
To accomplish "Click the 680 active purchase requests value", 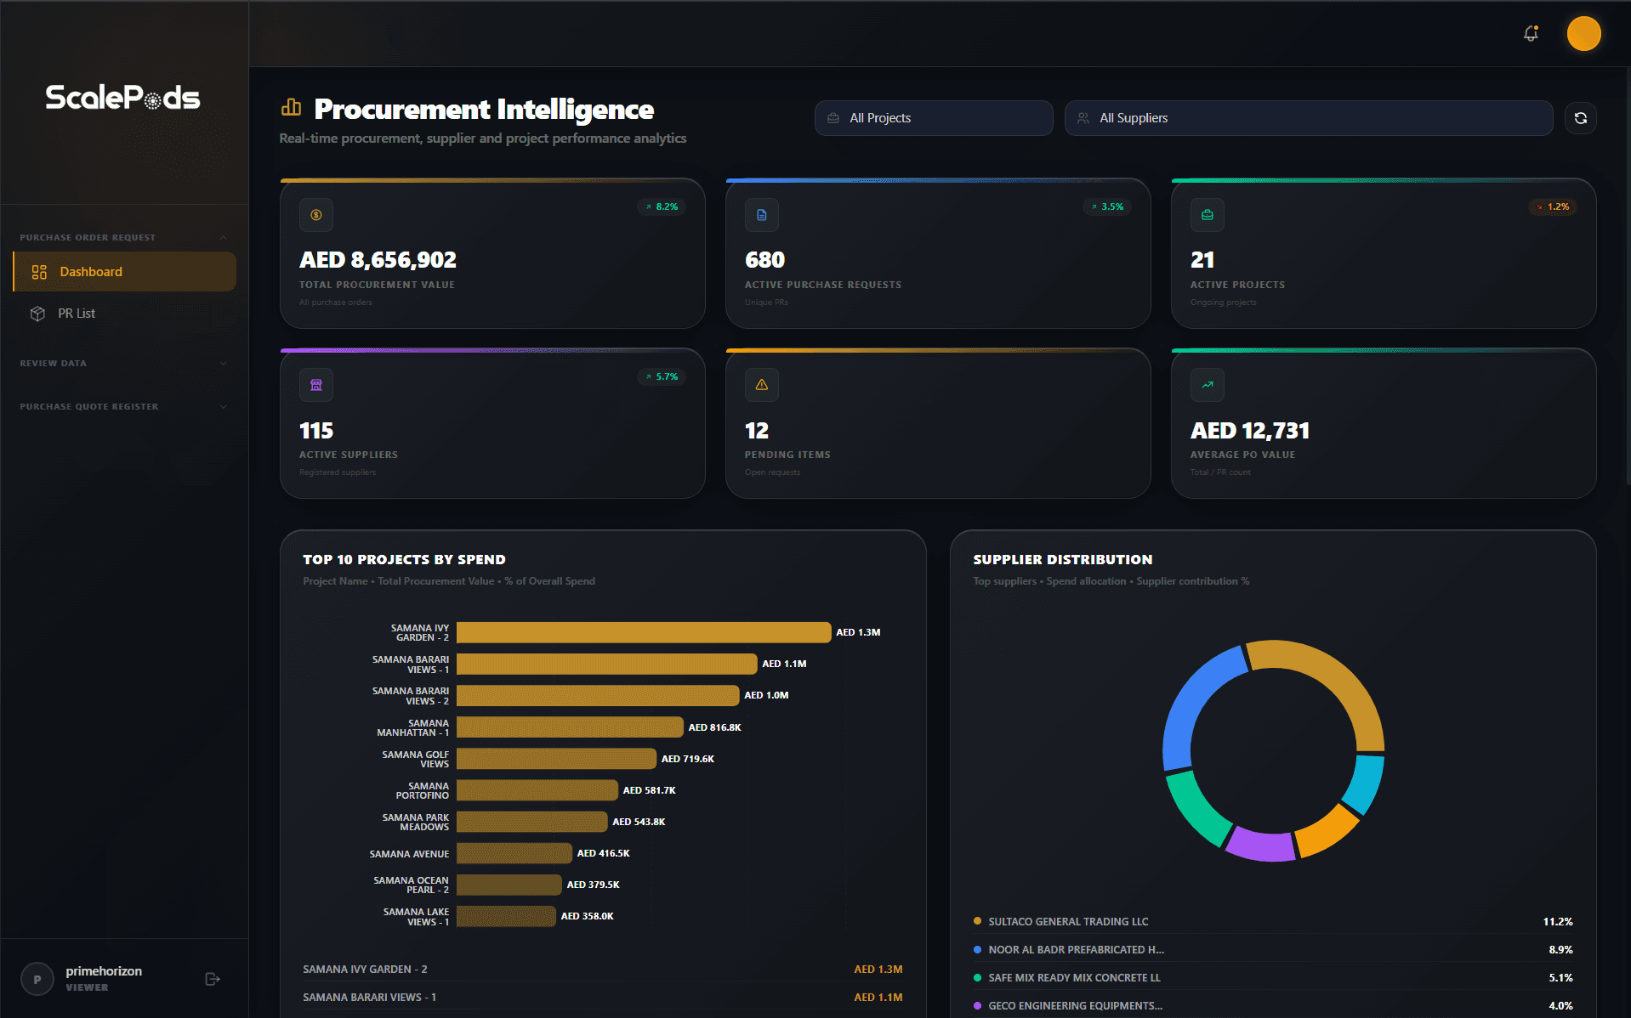I will (x=764, y=259).
